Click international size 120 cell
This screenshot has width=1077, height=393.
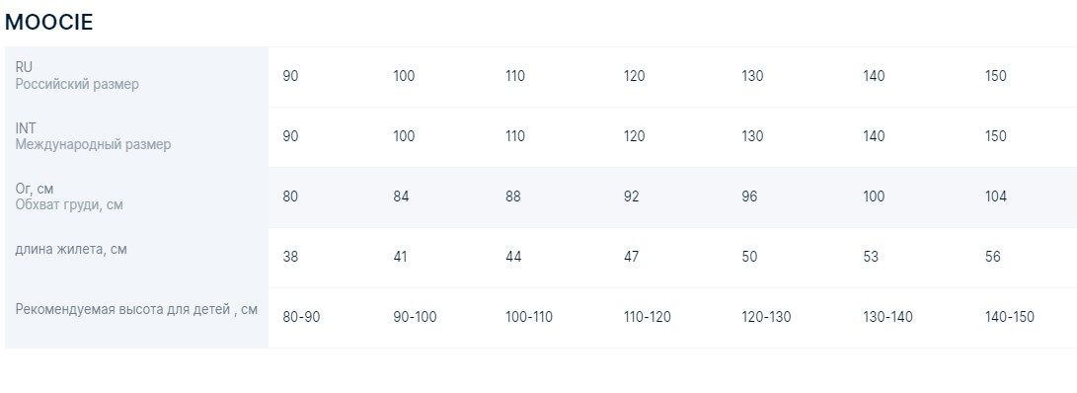pos(634,136)
